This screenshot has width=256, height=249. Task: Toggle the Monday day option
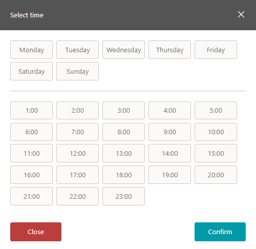point(31,50)
